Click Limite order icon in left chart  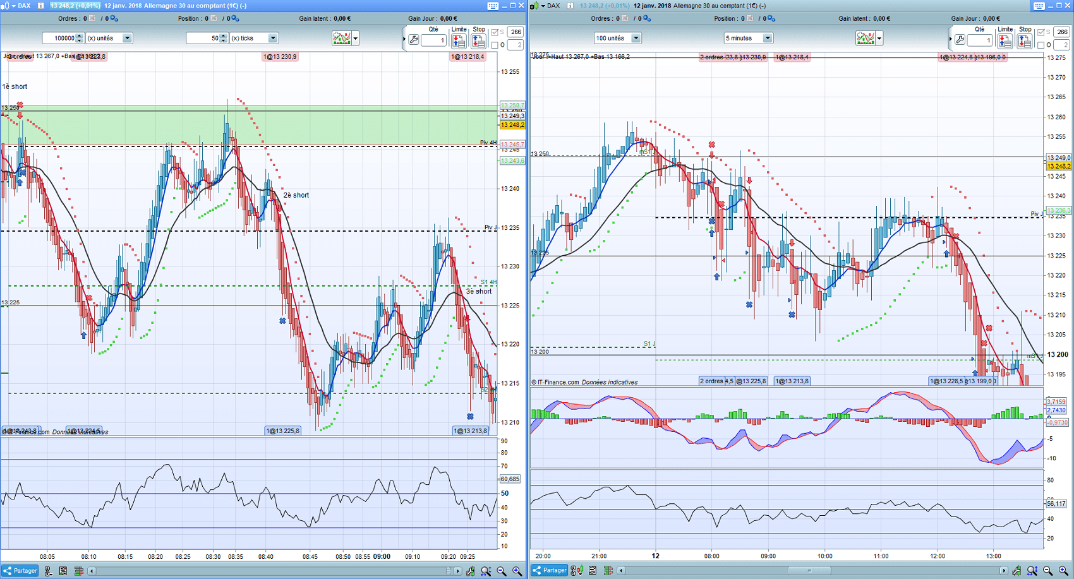click(459, 41)
